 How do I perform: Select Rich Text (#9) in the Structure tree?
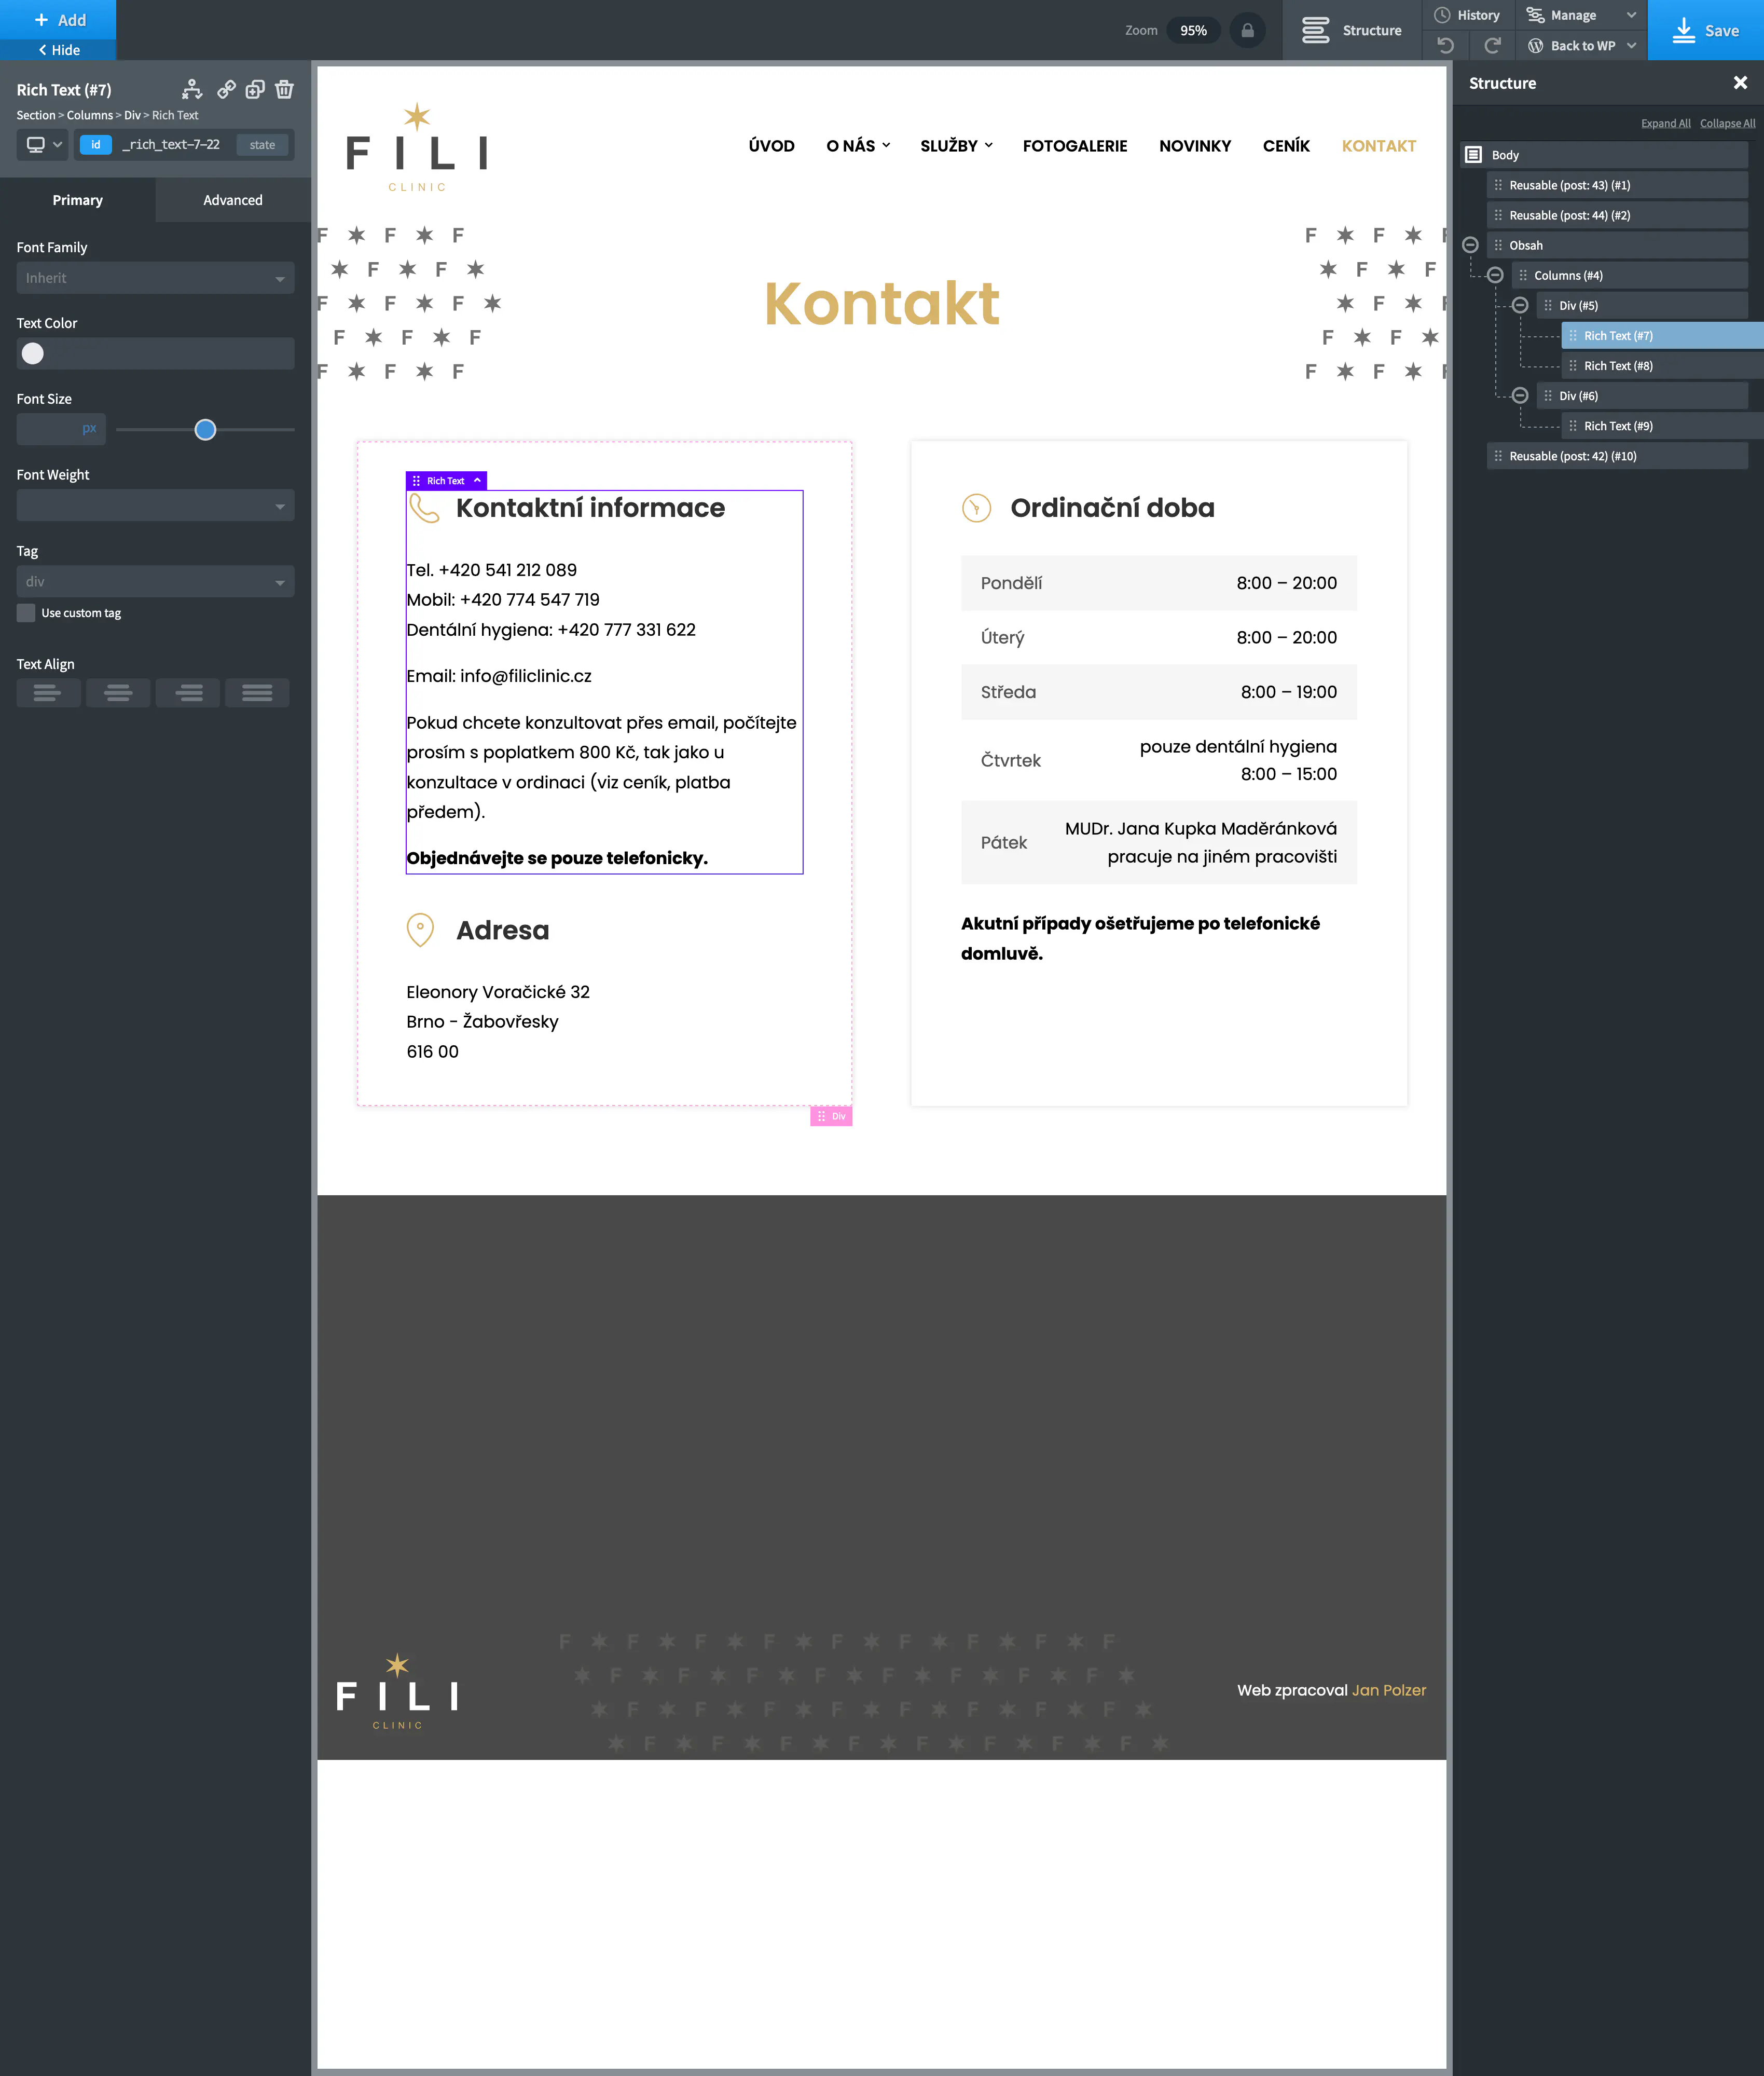[1619, 425]
